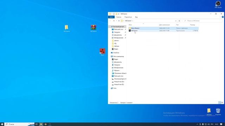
Task: Open the Главная ribbon tab
Action: click(x=119, y=17)
